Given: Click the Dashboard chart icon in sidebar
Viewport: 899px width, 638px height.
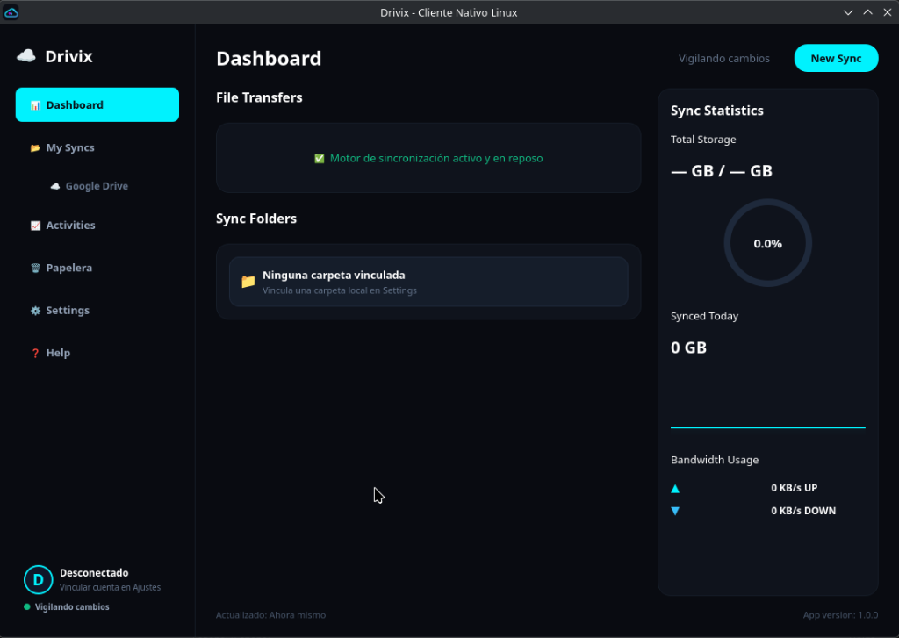Looking at the screenshot, I should [35, 105].
